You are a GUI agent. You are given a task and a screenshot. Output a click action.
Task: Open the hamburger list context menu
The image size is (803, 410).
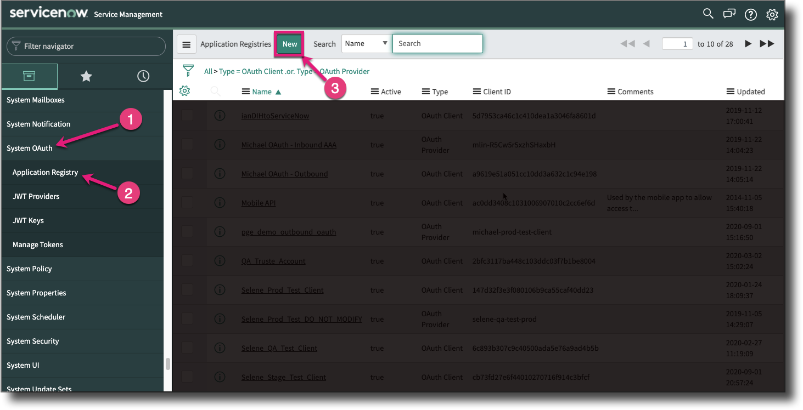tap(186, 44)
